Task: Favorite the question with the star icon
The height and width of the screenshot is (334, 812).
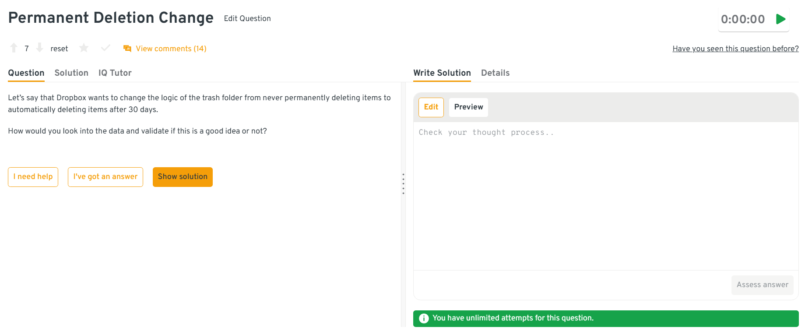Action: pyautogui.click(x=84, y=48)
